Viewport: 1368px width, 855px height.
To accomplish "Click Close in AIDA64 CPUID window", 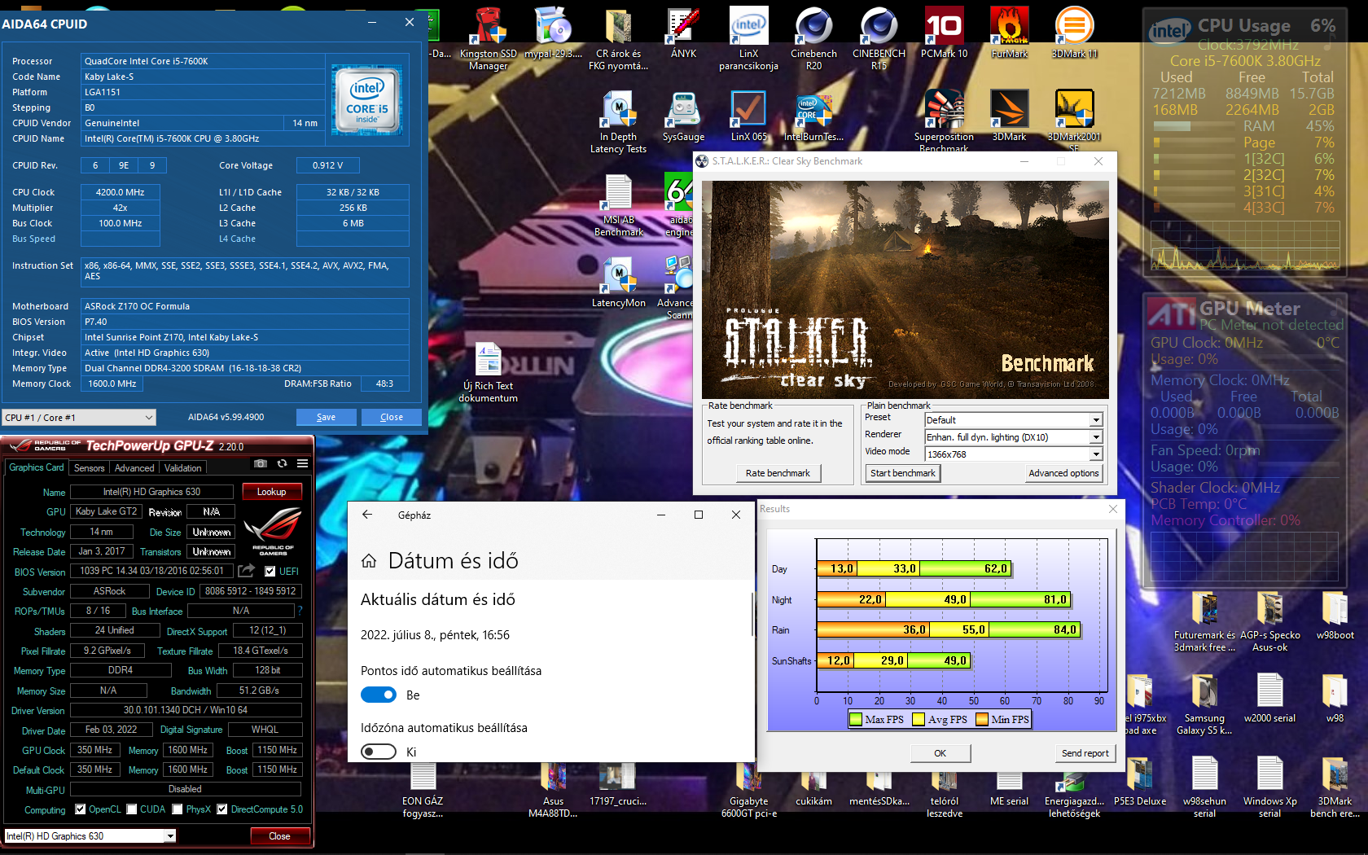I will click(x=392, y=417).
